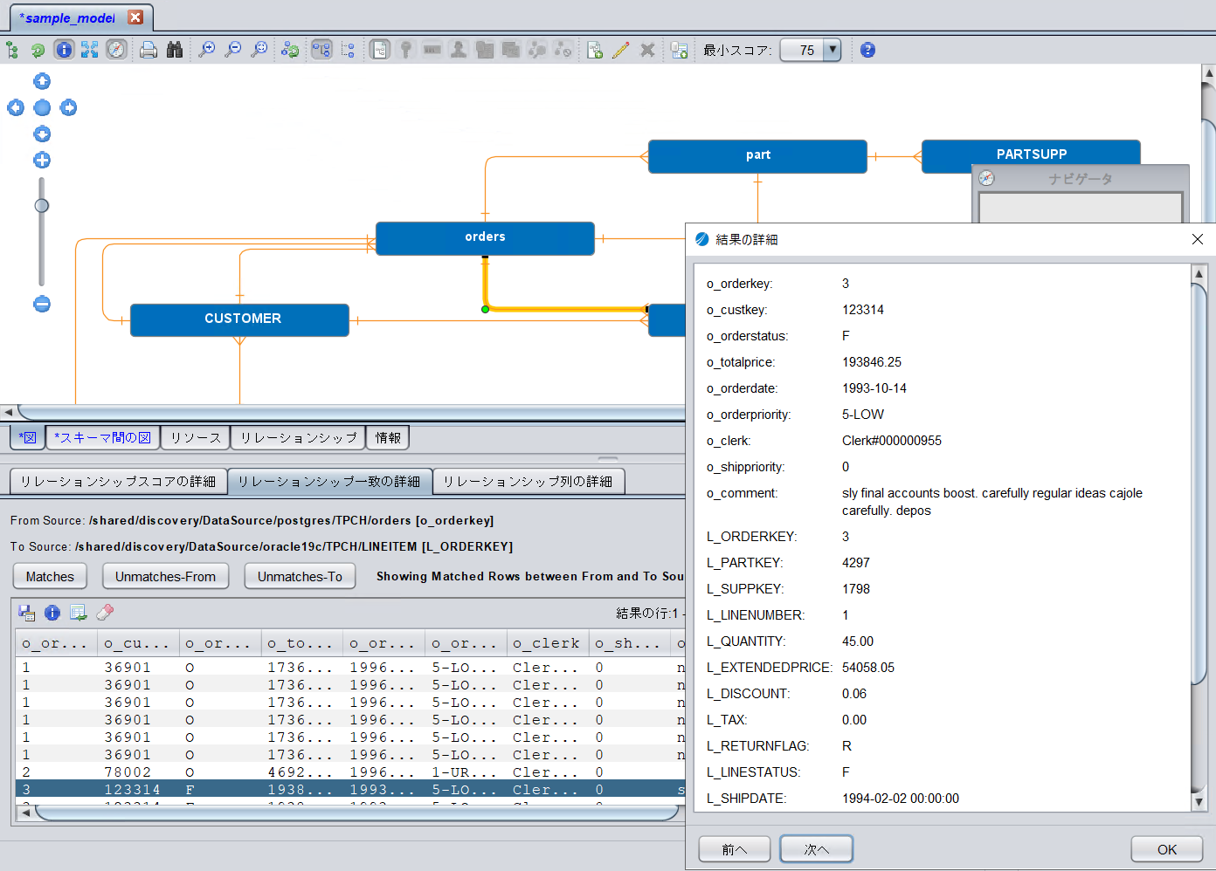
Task: Pan diagram right with the right arrow
Action: (x=68, y=107)
